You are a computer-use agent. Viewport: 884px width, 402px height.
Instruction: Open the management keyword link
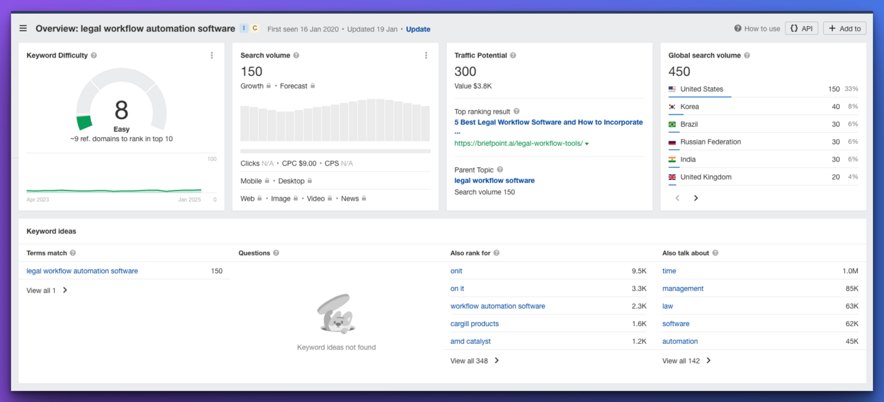tap(683, 289)
